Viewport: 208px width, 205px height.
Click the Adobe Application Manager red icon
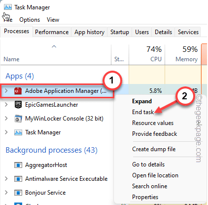click(18, 91)
